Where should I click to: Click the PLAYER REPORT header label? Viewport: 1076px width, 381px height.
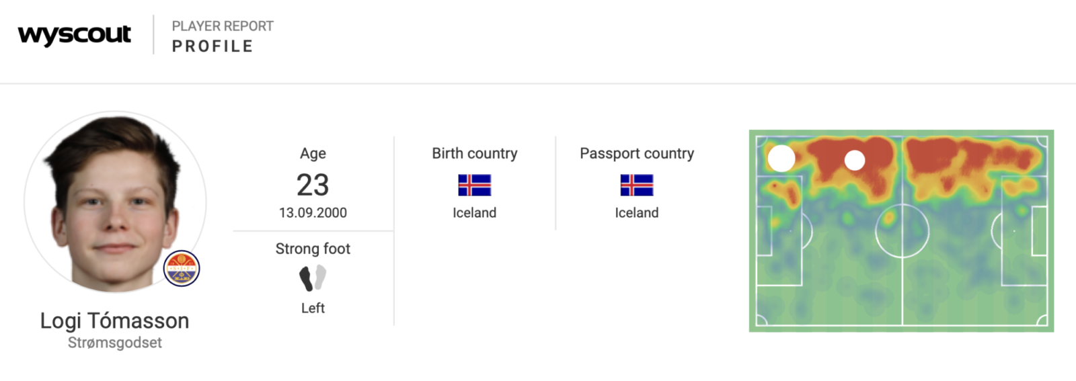coord(223,26)
